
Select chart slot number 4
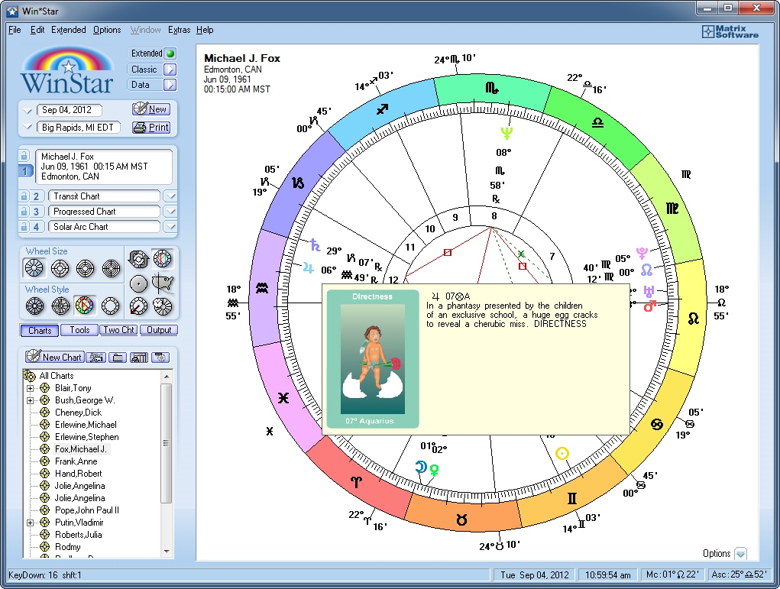coord(36,227)
